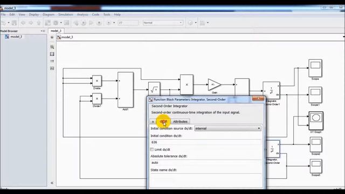The height and width of the screenshot is (194, 345).
Task: Click the simulation stop time field
Action: pos(128,23)
